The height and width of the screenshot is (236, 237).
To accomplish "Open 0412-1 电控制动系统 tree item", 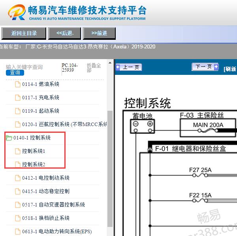I will pyautogui.click(x=46, y=178).
